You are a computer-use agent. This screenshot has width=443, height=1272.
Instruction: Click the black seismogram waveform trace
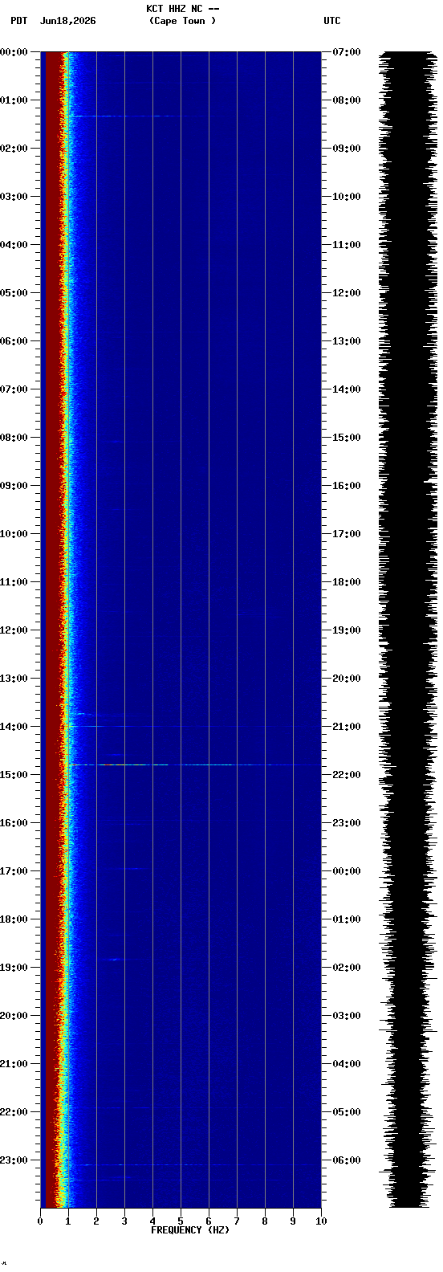click(x=409, y=630)
